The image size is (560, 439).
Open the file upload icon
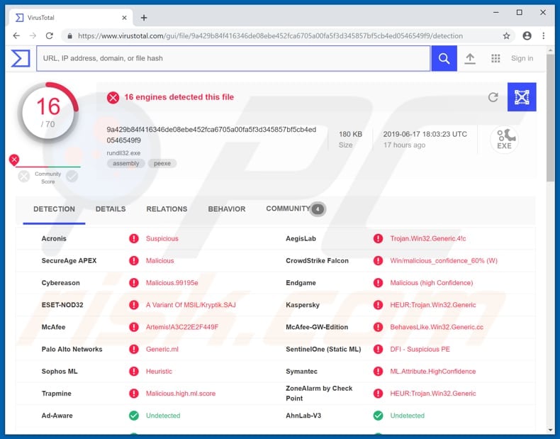pos(470,59)
